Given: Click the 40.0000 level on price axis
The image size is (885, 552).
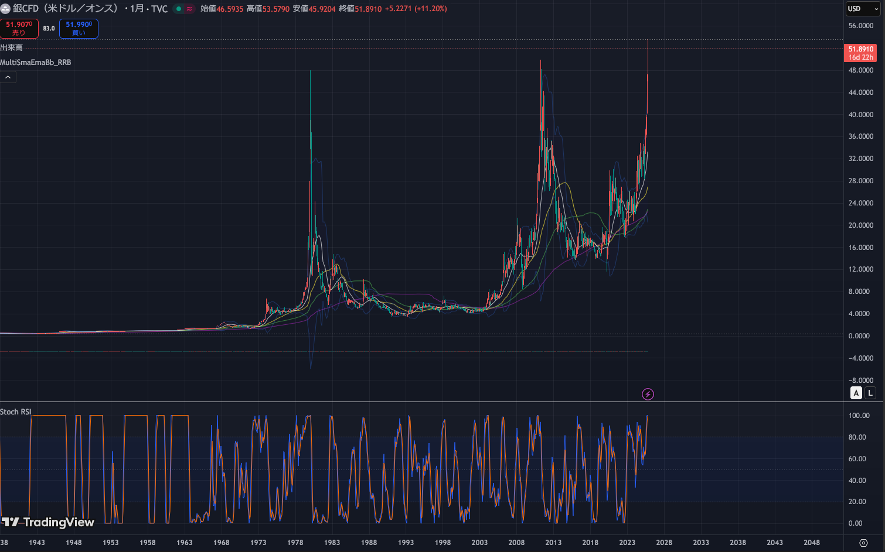Looking at the screenshot, I should (860, 115).
